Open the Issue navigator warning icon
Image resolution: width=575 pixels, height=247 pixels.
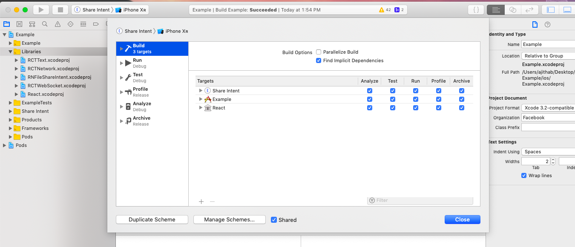click(57, 24)
